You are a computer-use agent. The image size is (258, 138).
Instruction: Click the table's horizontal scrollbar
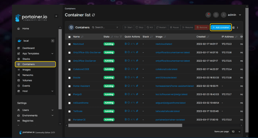[x=125, y=125]
